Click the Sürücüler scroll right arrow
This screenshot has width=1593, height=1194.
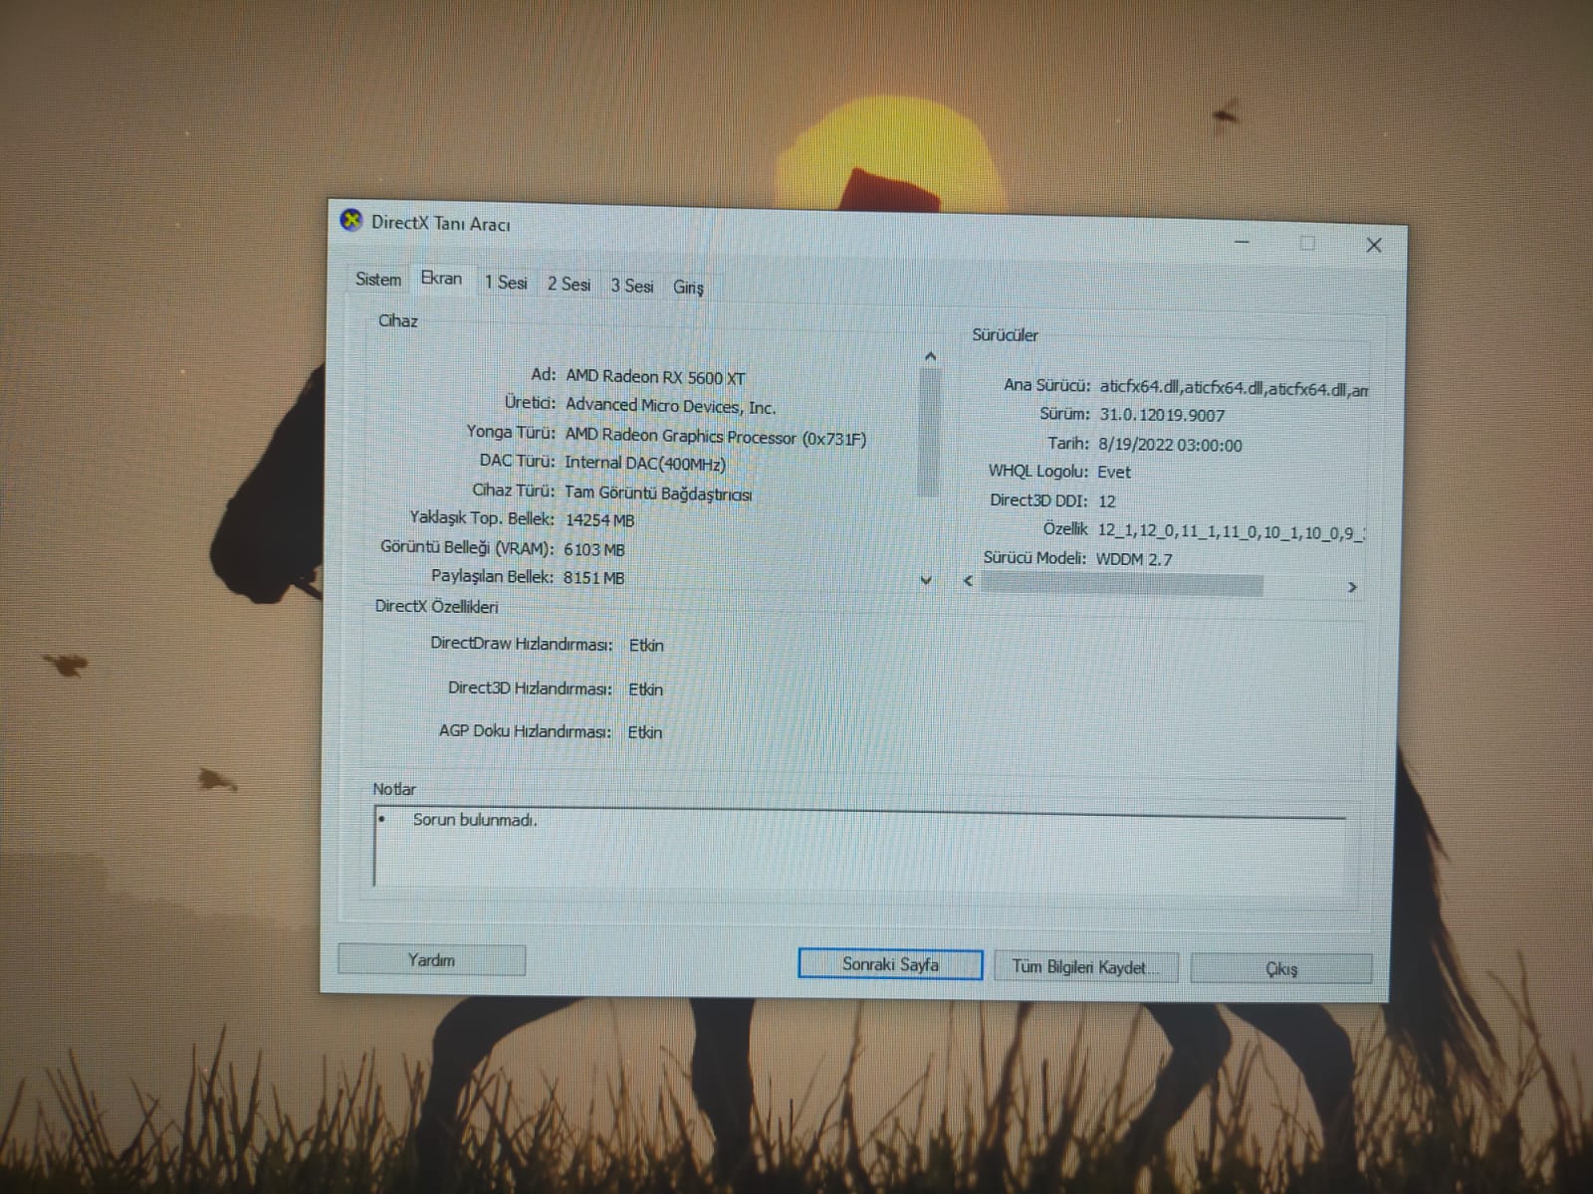(x=1352, y=587)
